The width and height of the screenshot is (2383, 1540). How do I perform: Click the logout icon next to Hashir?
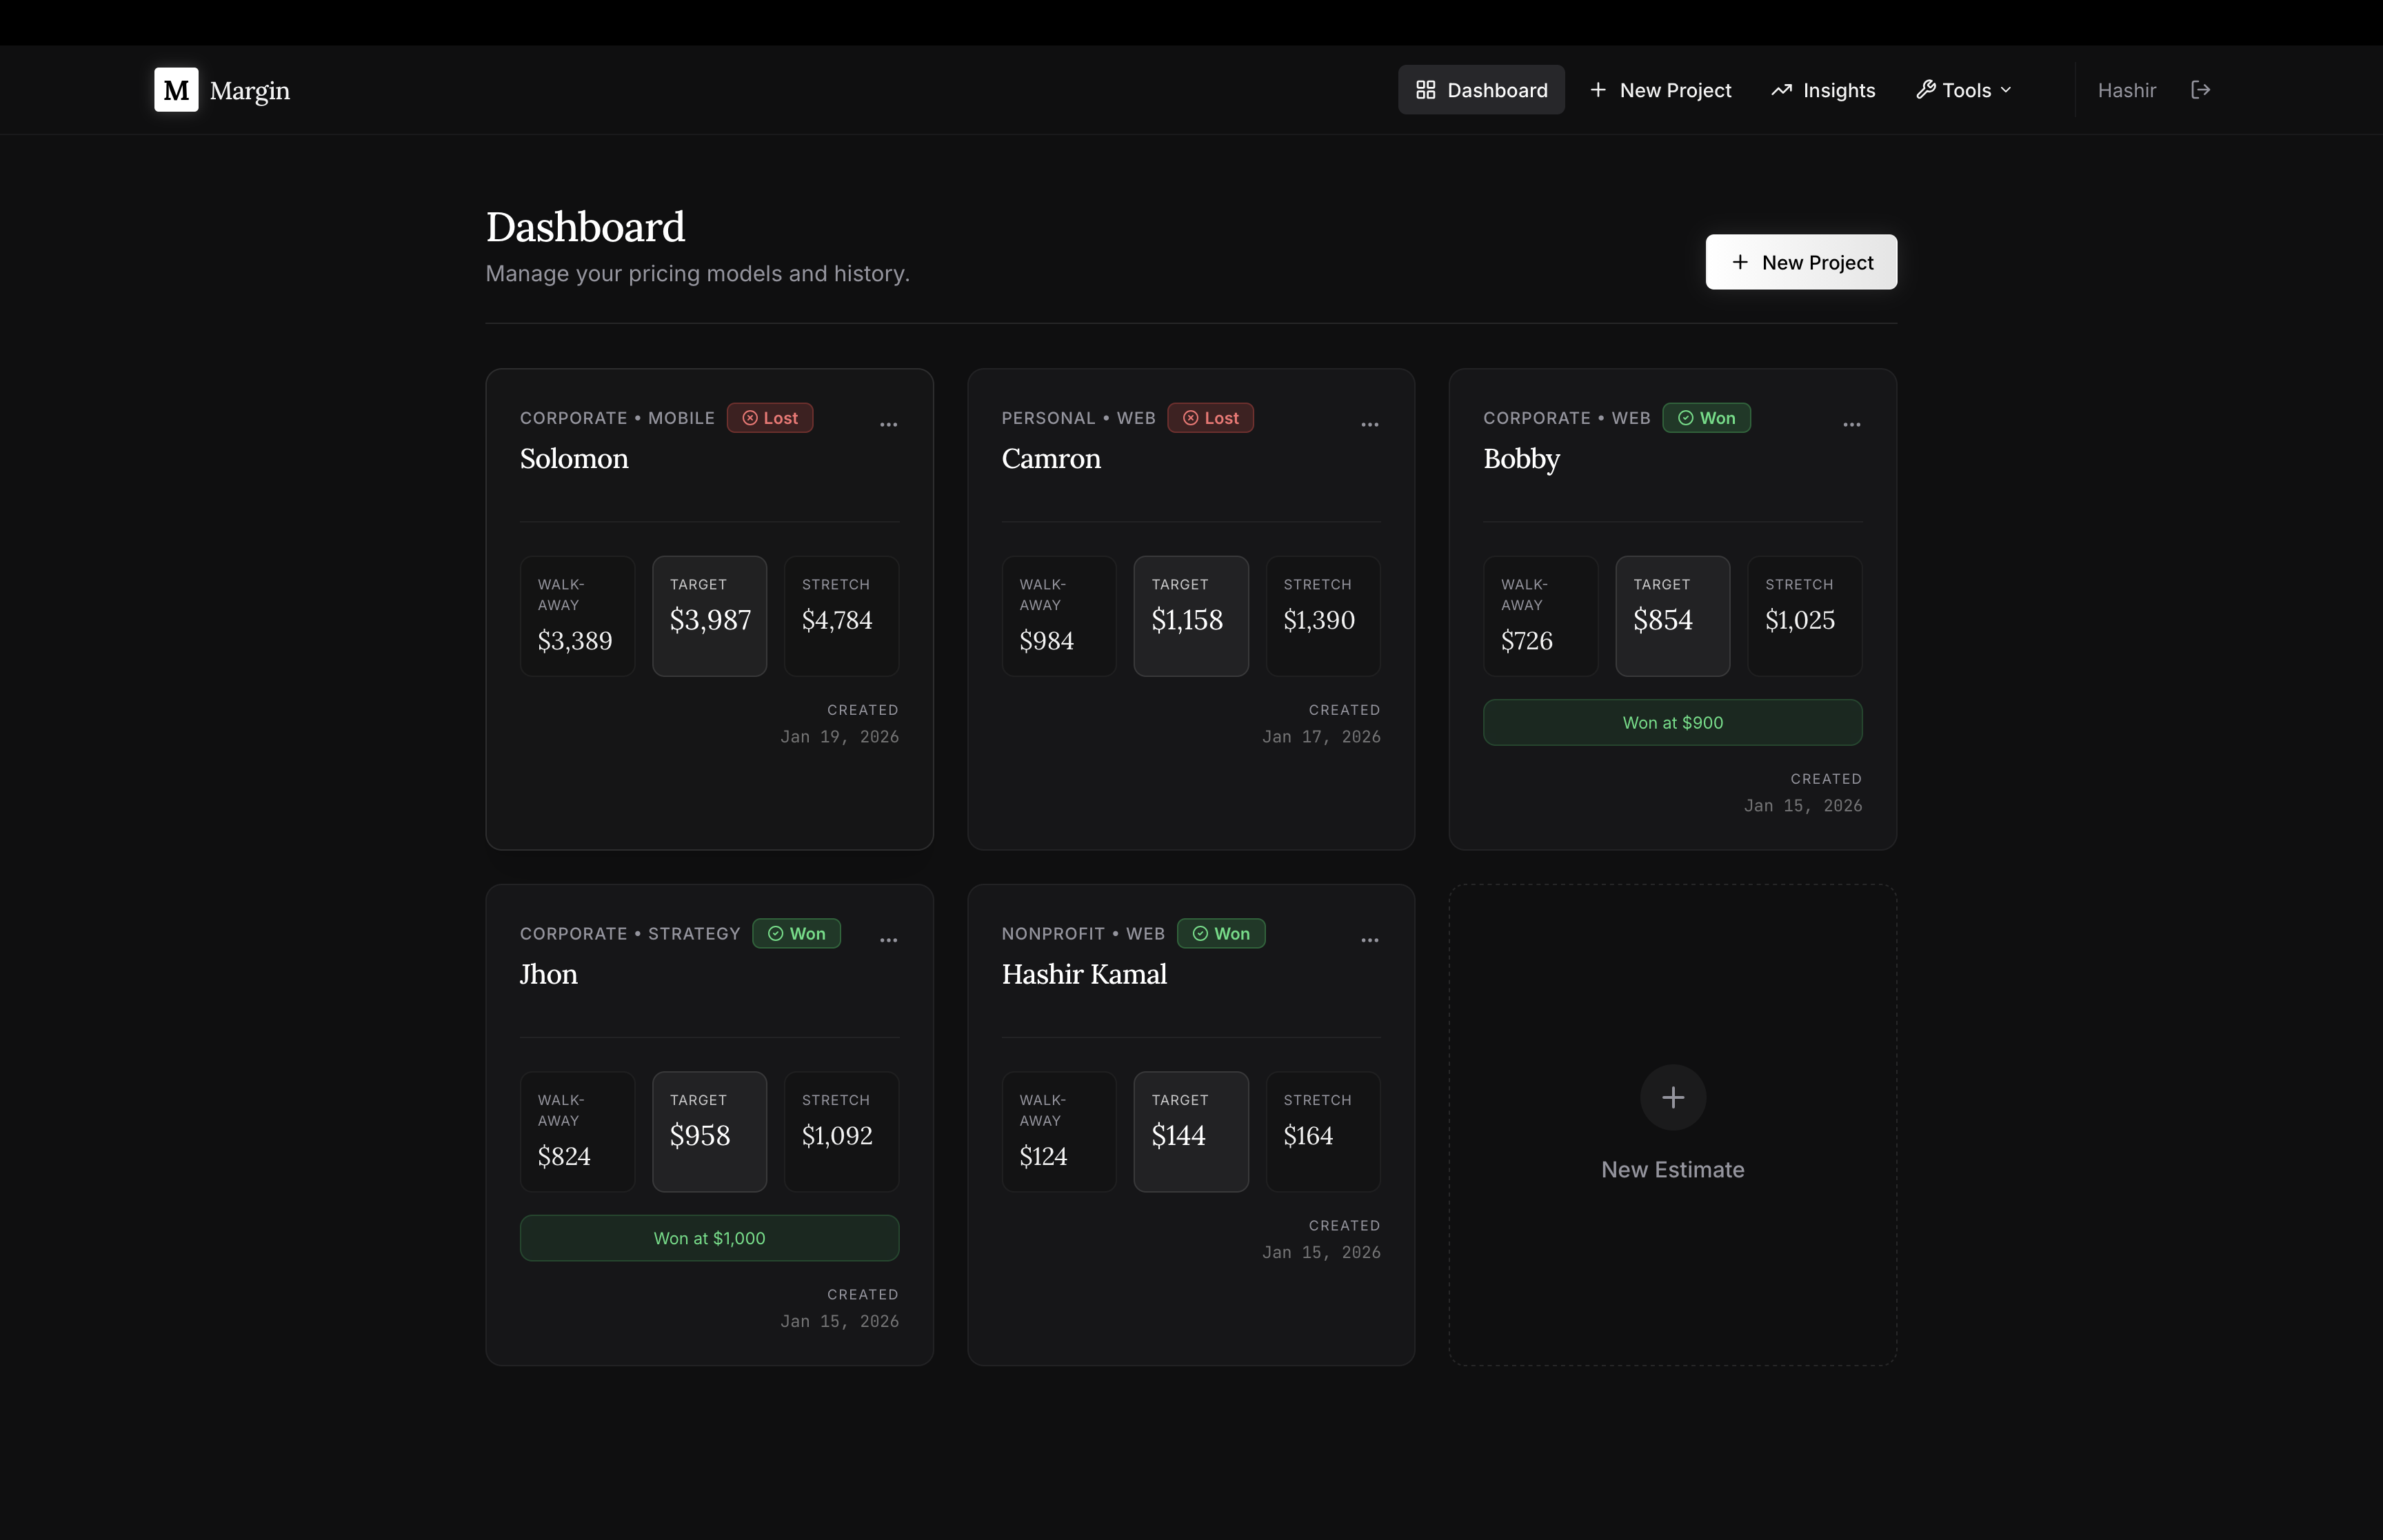(x=2200, y=90)
